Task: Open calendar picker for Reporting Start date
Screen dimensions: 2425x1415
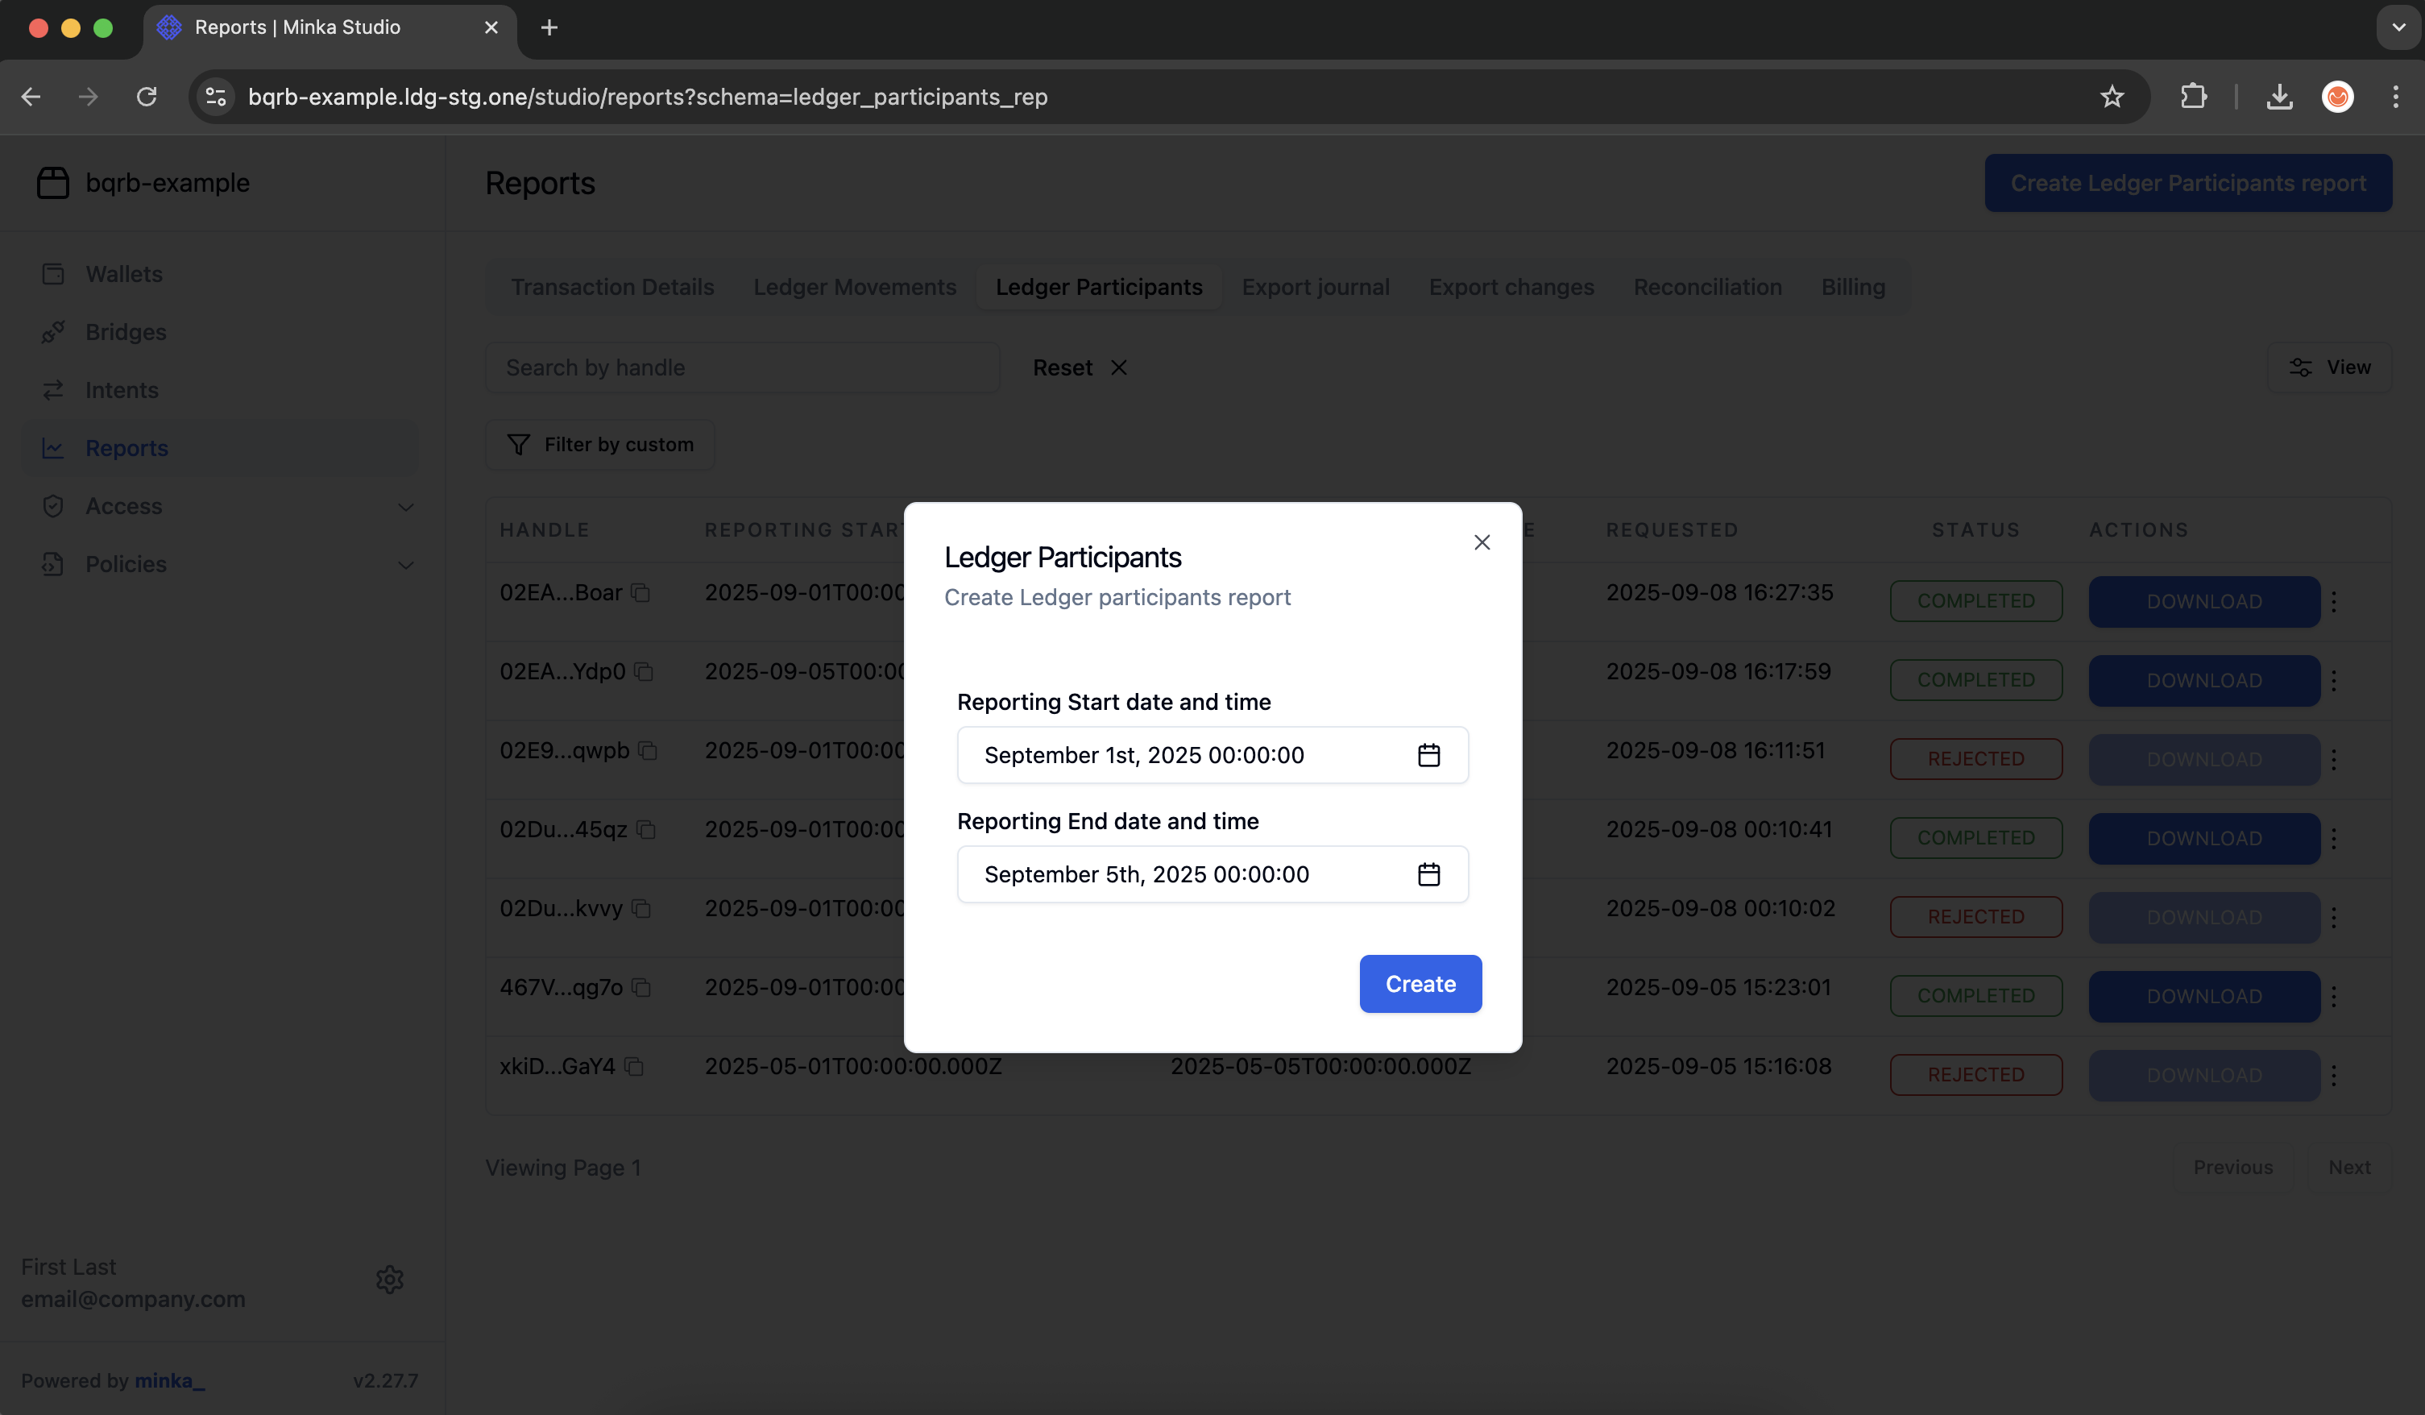Action: [x=1428, y=756]
